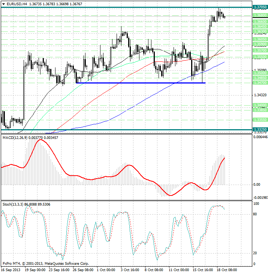The width and height of the screenshot is (268, 273).
Task: Click the 1.34320 price scale value
Action: tap(261, 95)
